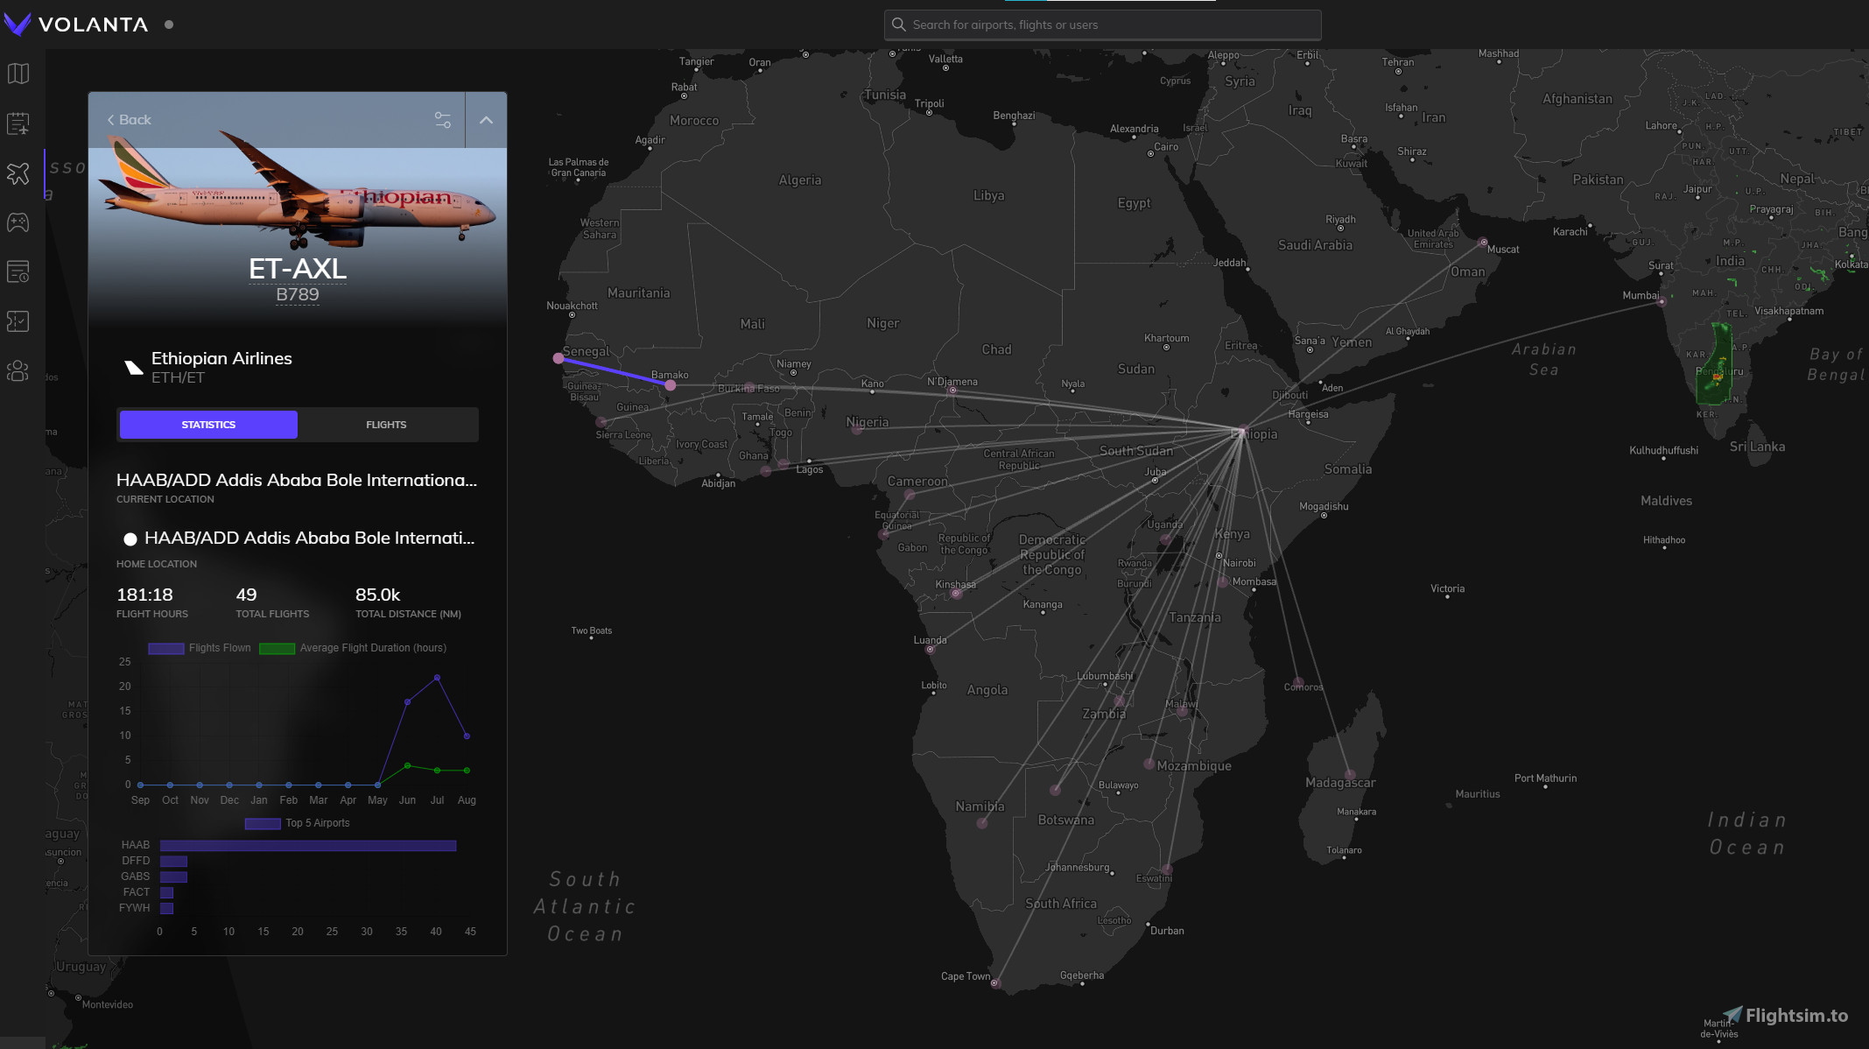Toggle the Average Flight Duration legend
Screen dimensions: 1869x1049
276,647
